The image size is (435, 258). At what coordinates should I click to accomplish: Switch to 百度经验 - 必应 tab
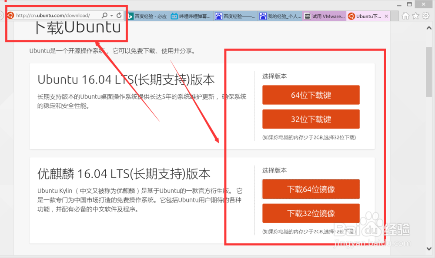tap(147, 17)
